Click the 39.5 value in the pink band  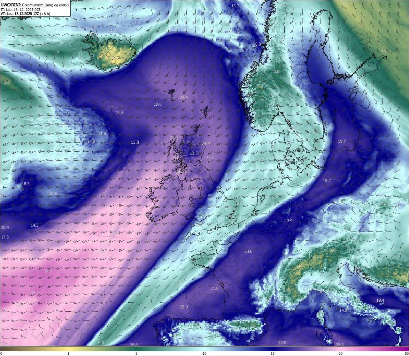coord(48,271)
